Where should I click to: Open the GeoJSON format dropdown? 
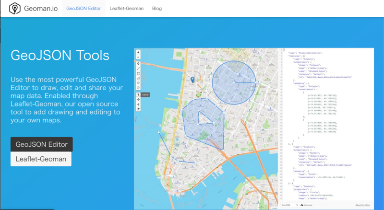point(290,205)
